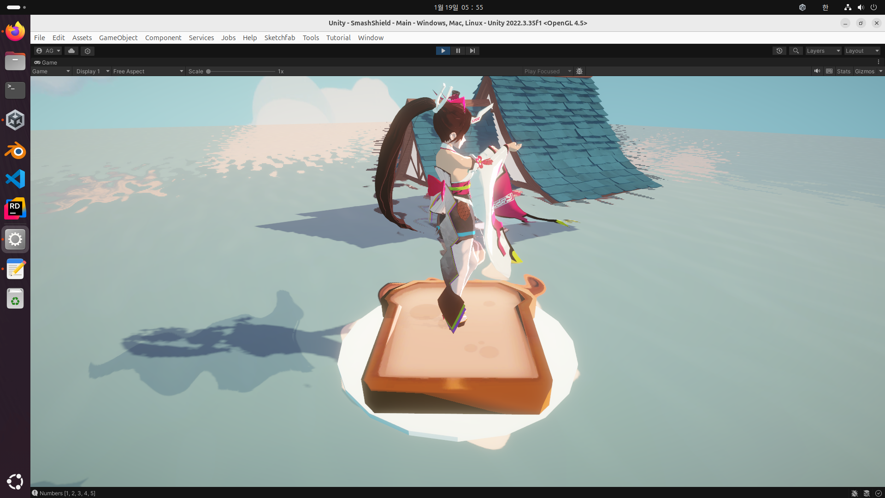The width and height of the screenshot is (885, 498).
Task: Toggle Unity Shortcuts keyboard icon
Action: pos(829,71)
